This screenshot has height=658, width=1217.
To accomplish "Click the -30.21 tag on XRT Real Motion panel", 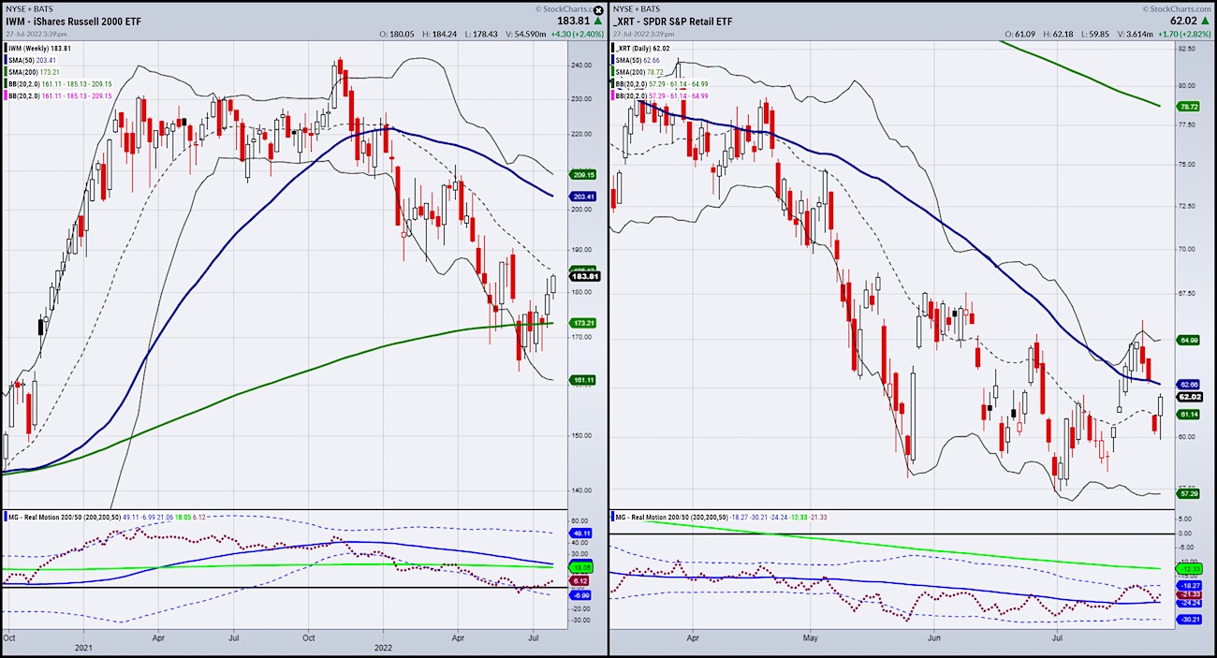I will [1190, 619].
